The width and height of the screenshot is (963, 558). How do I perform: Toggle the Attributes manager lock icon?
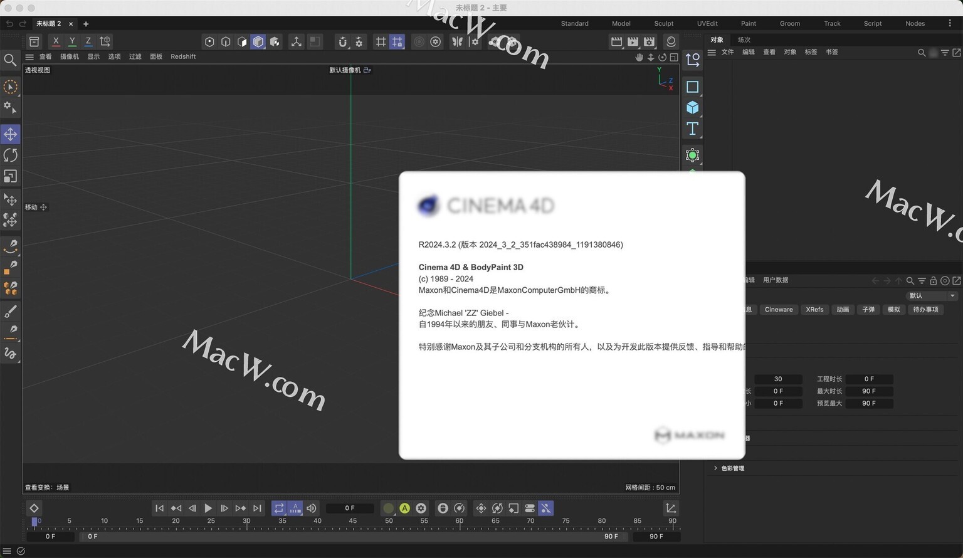pos(934,281)
